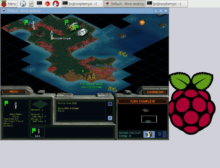Click the Econ: 50% message line
220x168 pixels.
coord(68,108)
